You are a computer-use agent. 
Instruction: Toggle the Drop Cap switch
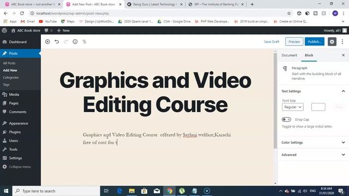tap(286, 120)
